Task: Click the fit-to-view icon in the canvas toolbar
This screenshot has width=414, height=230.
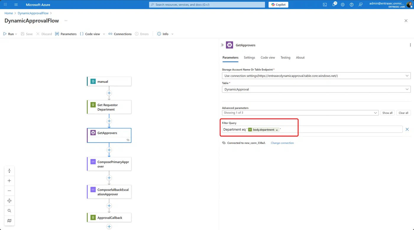Action: pyautogui.click(x=9, y=171)
